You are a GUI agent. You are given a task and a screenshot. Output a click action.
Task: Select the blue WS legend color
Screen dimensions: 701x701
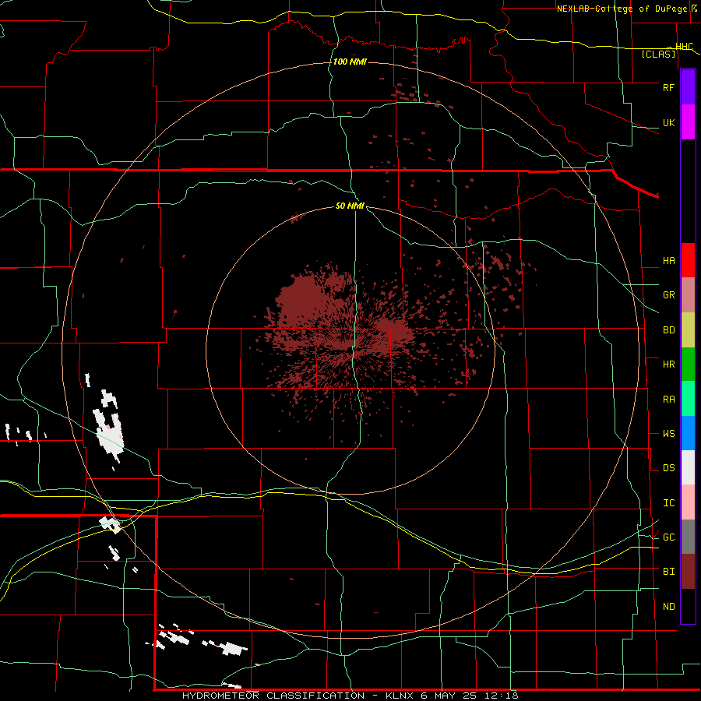(688, 433)
